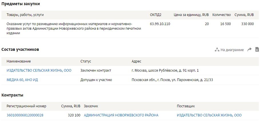Open the МЕДИА 60, АНО ИД participant
The height and width of the screenshot is (125, 260).
(x=22, y=80)
